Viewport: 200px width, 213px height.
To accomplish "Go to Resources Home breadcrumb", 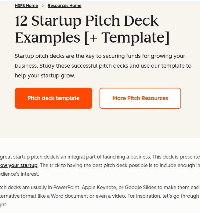I will (x=64, y=6).
